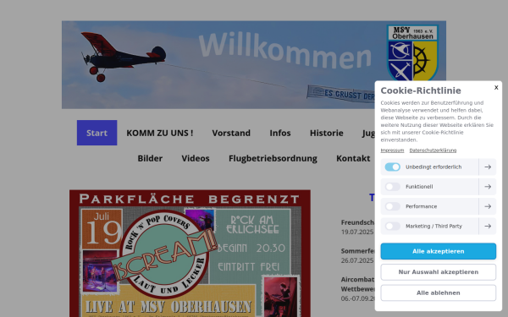Open the Historie menu item

tap(326, 133)
